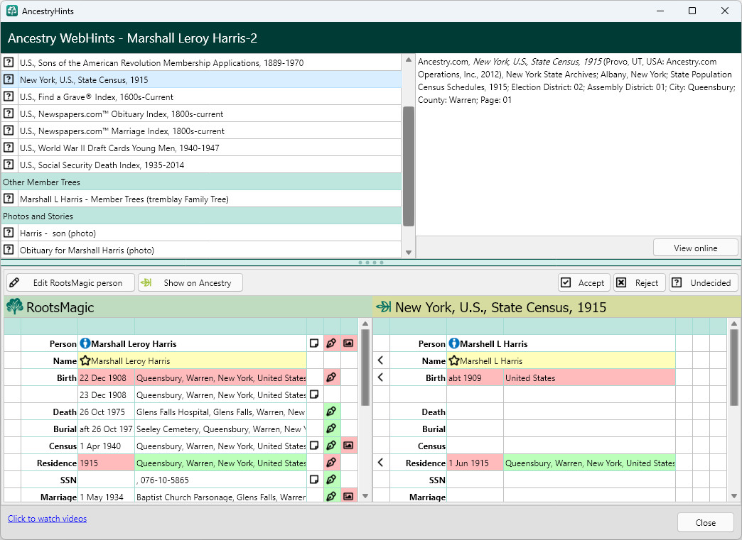Click primary star beside Marshell L Harris name
742x540 pixels.
pos(454,361)
